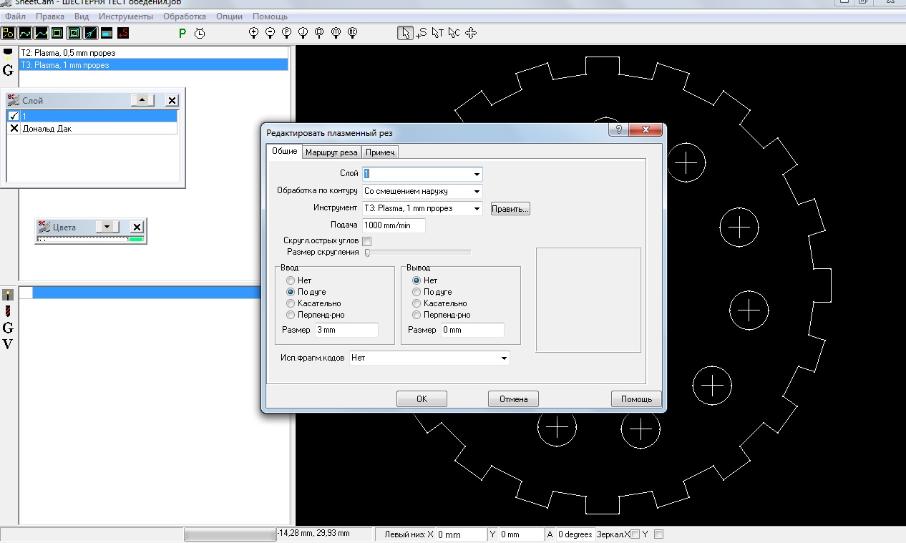The height and width of the screenshot is (543, 906).
Task: Click the arrow pointer tool marked C
Action: 454,33
